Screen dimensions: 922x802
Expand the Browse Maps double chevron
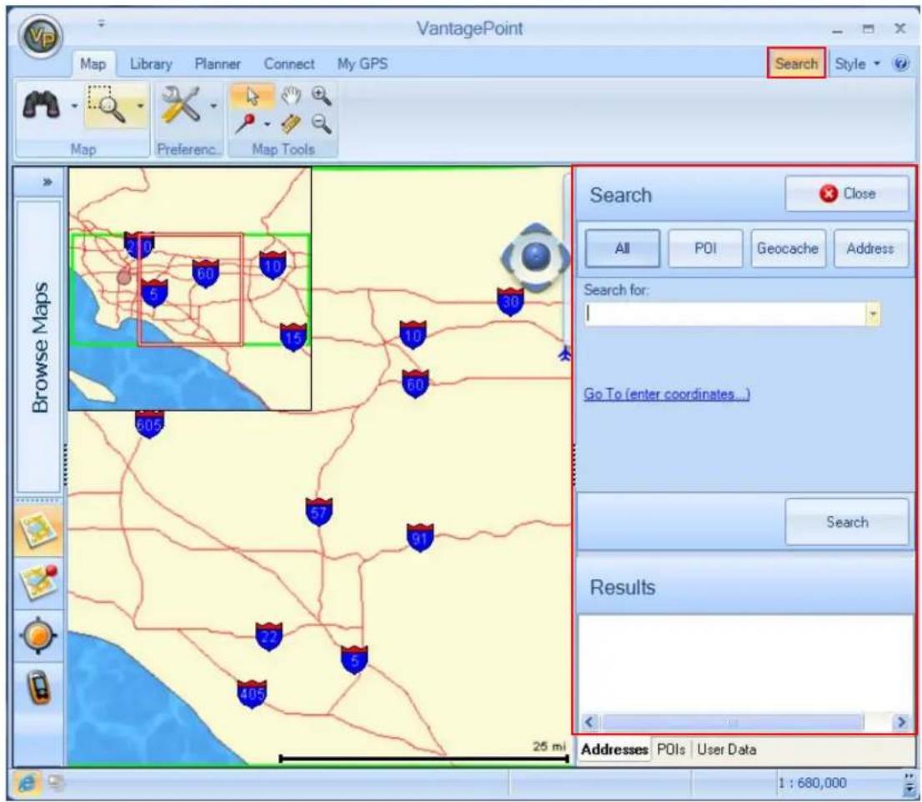point(47,183)
